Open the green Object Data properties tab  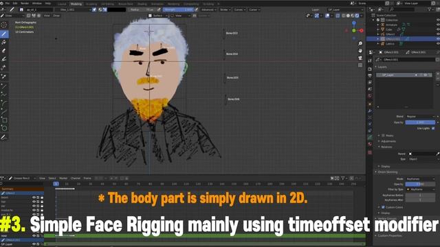point(370,137)
